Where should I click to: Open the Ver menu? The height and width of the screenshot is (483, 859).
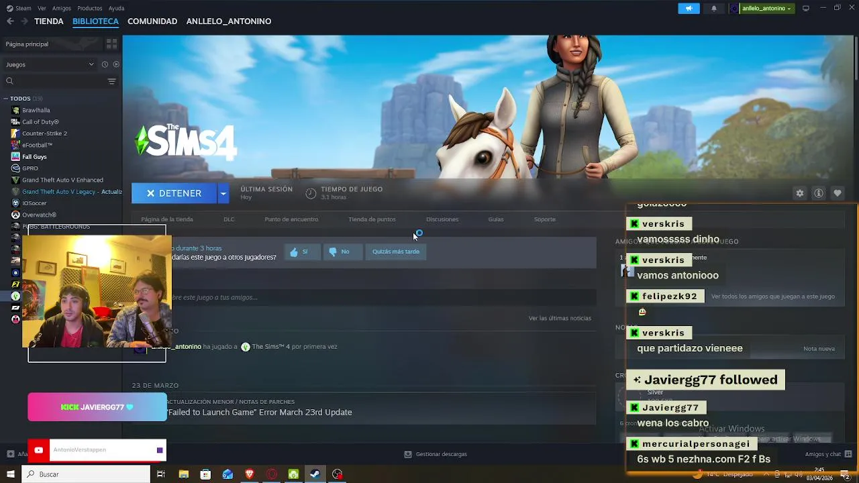(42, 8)
